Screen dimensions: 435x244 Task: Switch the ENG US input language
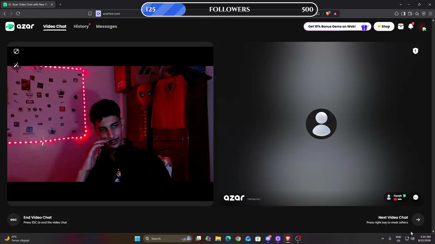[398, 239]
